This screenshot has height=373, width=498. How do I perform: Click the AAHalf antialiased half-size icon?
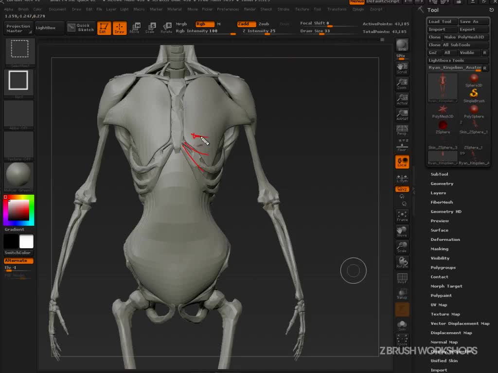point(402,115)
